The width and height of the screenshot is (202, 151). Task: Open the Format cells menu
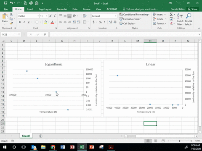click(x=159, y=23)
